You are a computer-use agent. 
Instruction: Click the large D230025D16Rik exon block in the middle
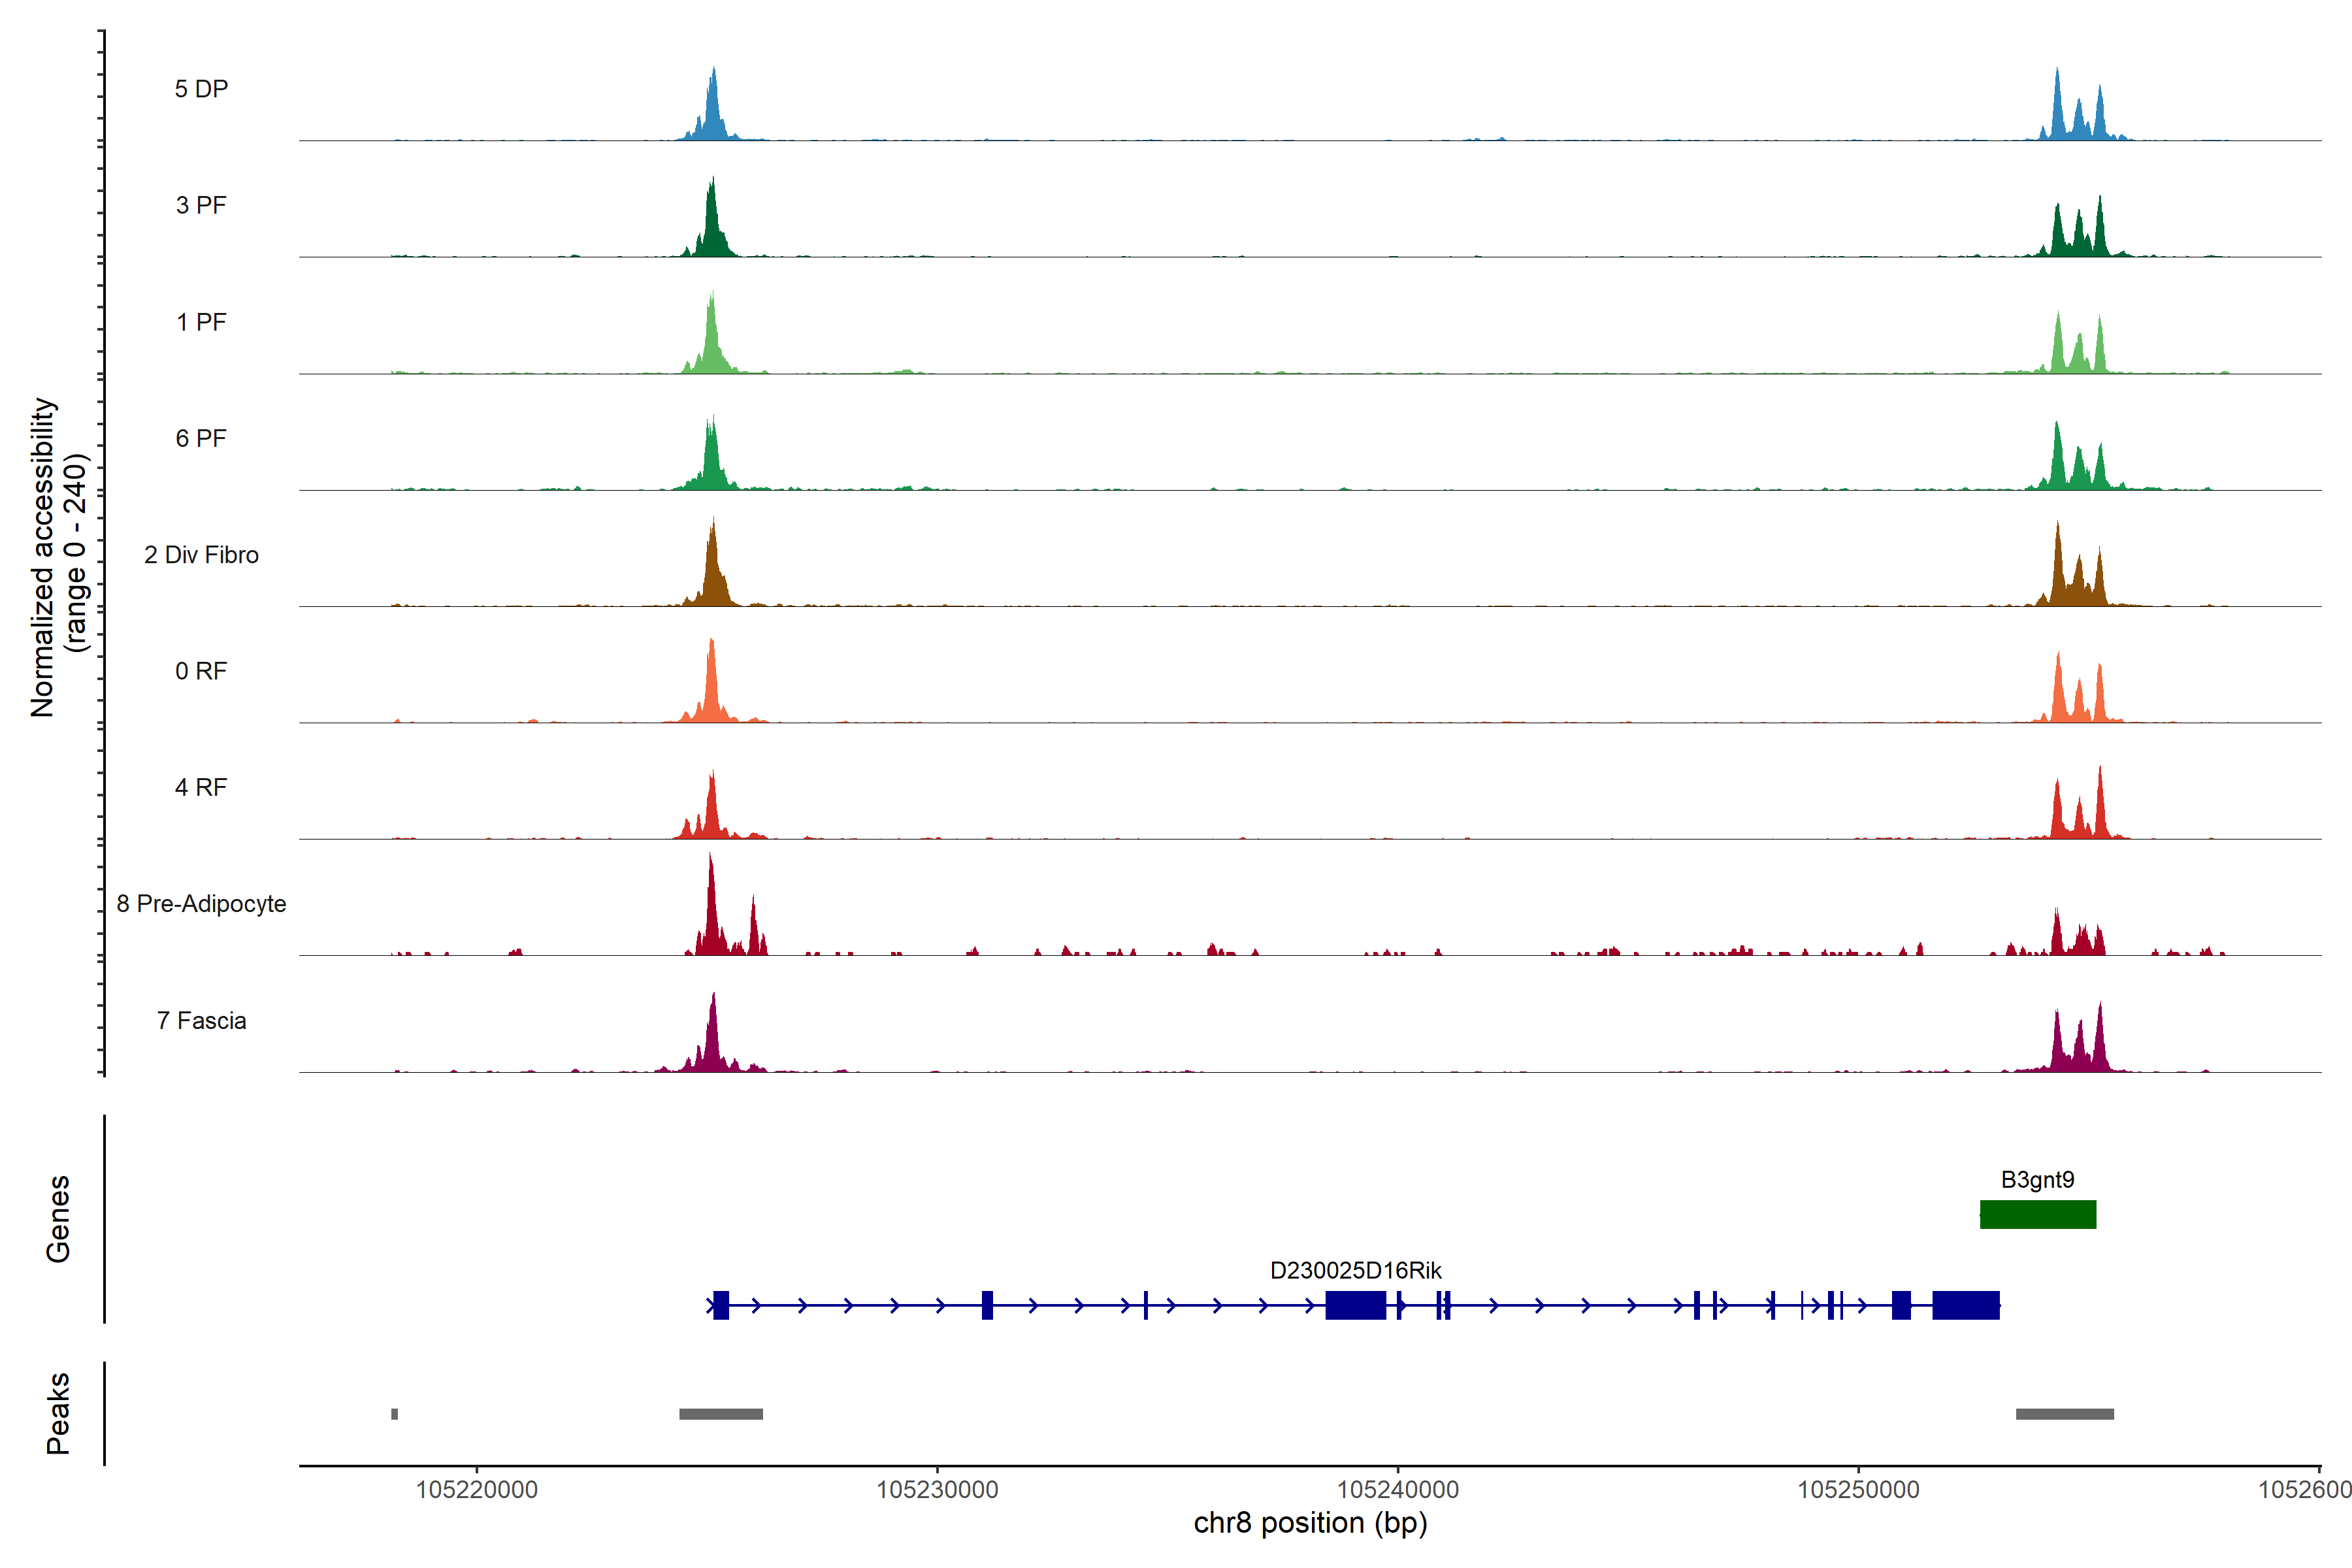[x=1355, y=1305]
